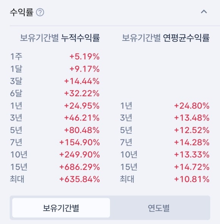220x224 pixels.
Task: Select the 10년 annualized return +13.33%
Action: click(192, 155)
